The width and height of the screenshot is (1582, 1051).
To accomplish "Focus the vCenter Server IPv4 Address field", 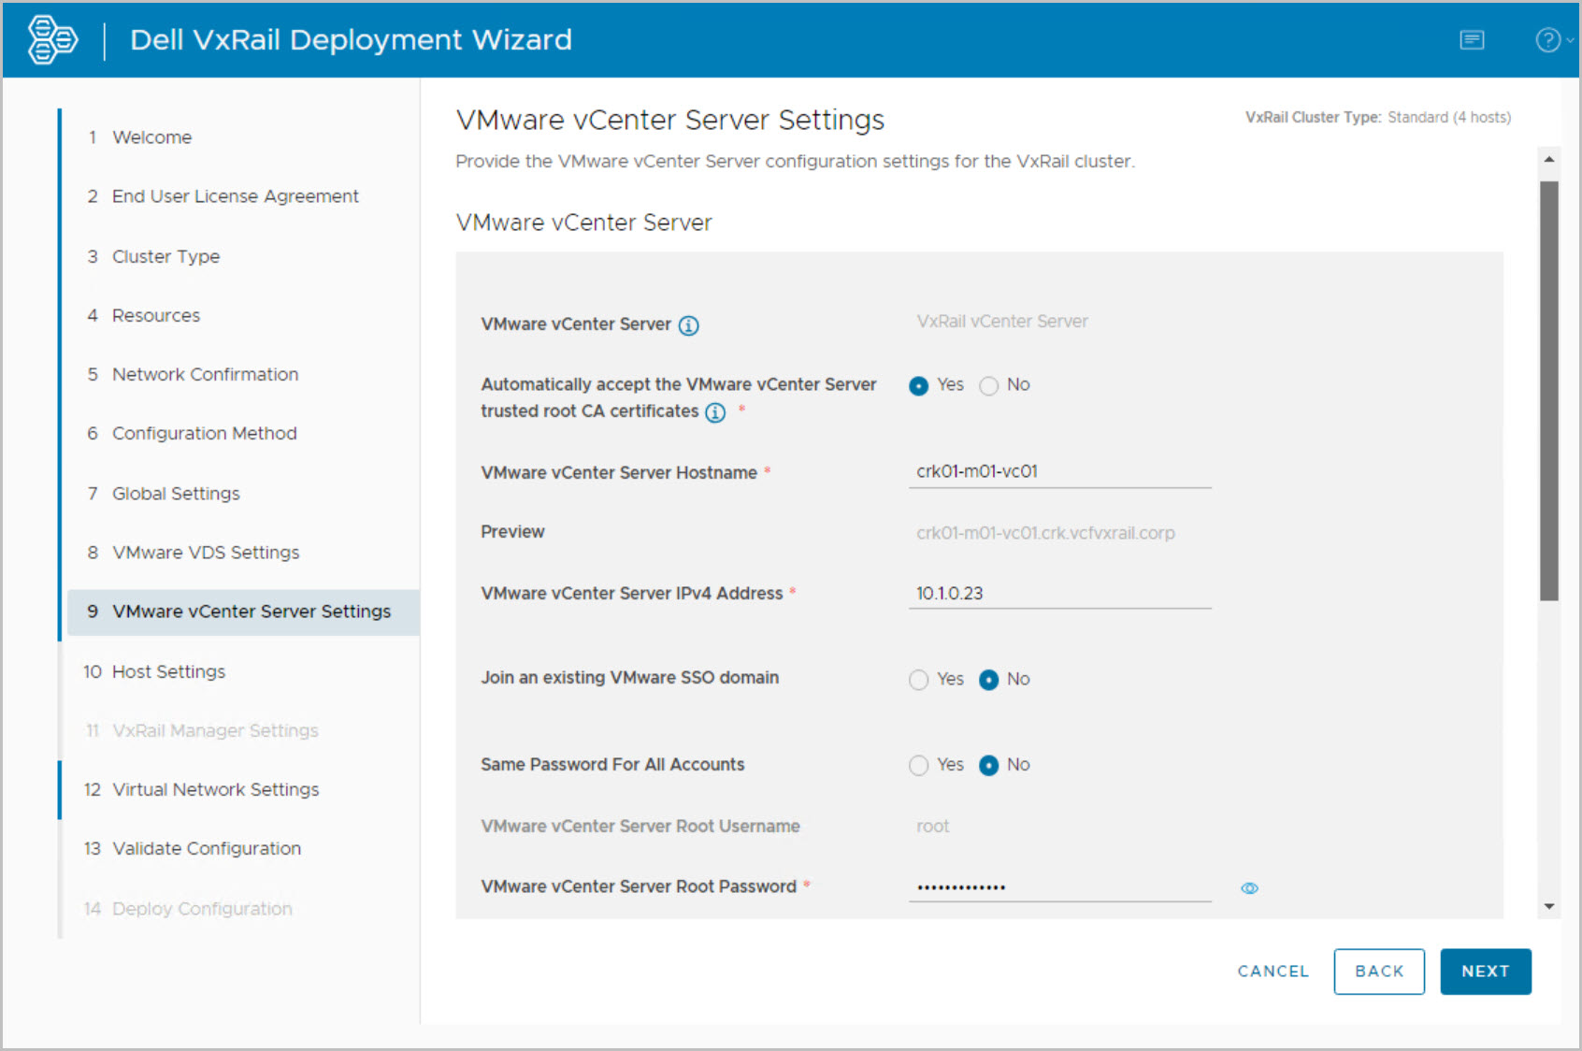I will 1059,594.
